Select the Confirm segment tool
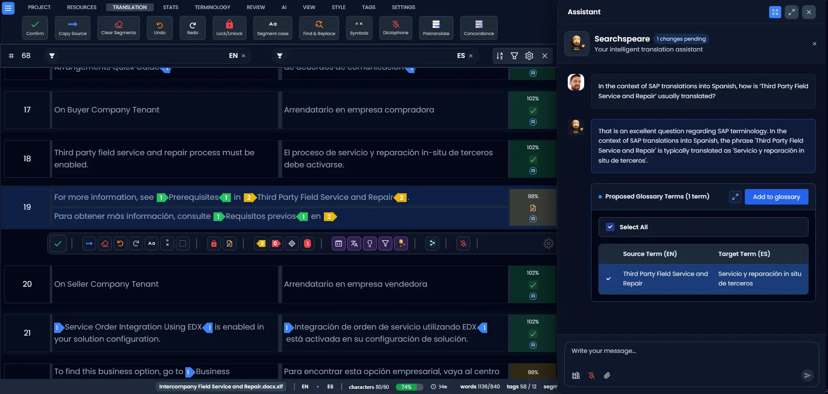 [x=35, y=27]
